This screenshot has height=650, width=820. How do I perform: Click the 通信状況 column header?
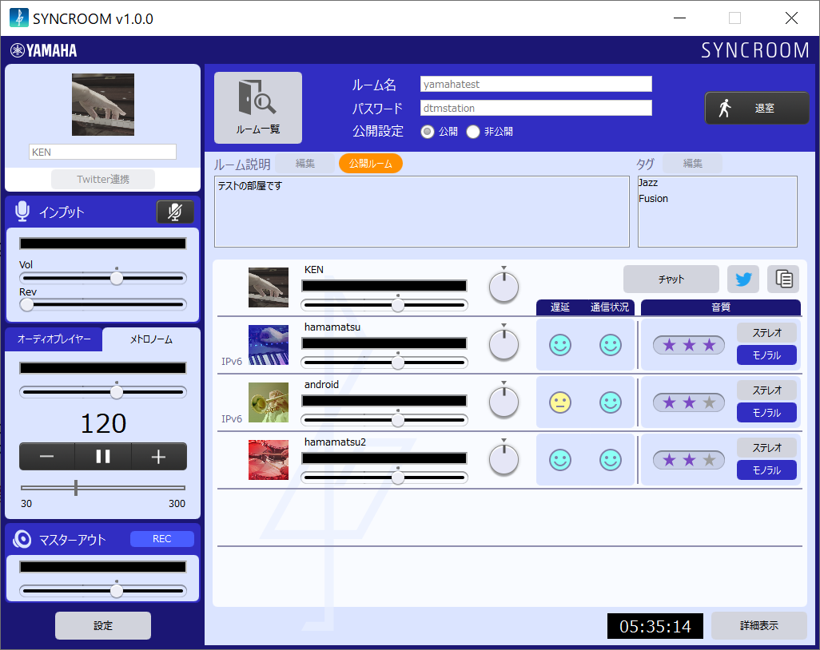(x=609, y=307)
